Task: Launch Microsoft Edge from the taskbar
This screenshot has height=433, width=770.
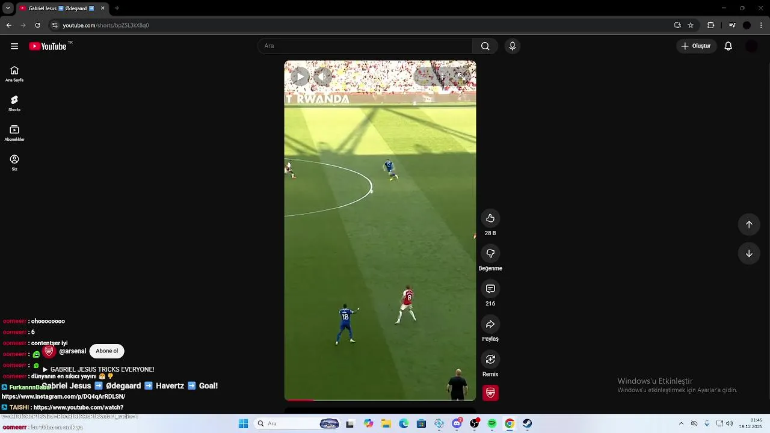Action: pyautogui.click(x=404, y=423)
